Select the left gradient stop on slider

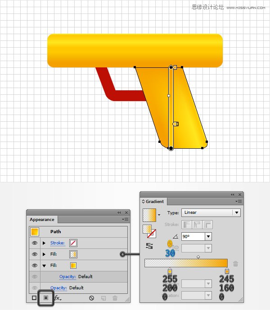pos(170,271)
